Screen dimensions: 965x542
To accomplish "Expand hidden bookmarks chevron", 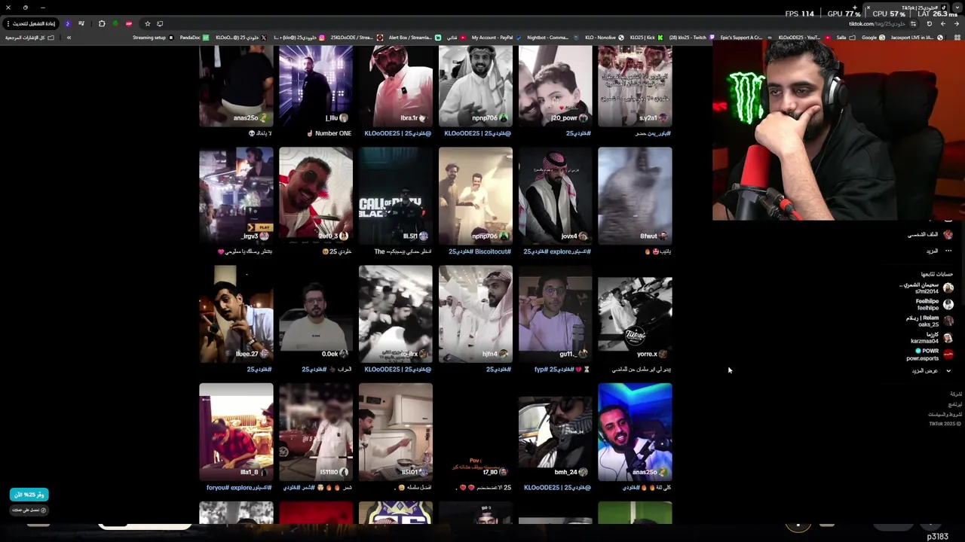I will (69, 38).
